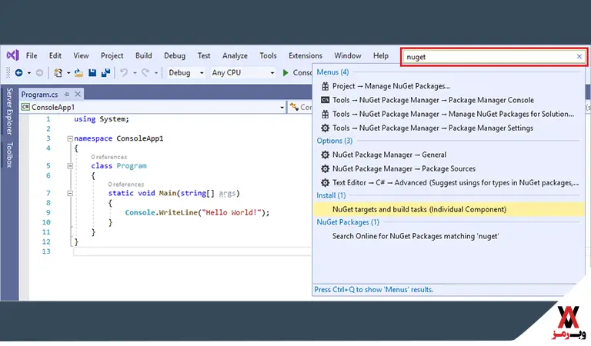591x346 pixels.
Task: Start debugging with the green play button
Action: coord(285,73)
